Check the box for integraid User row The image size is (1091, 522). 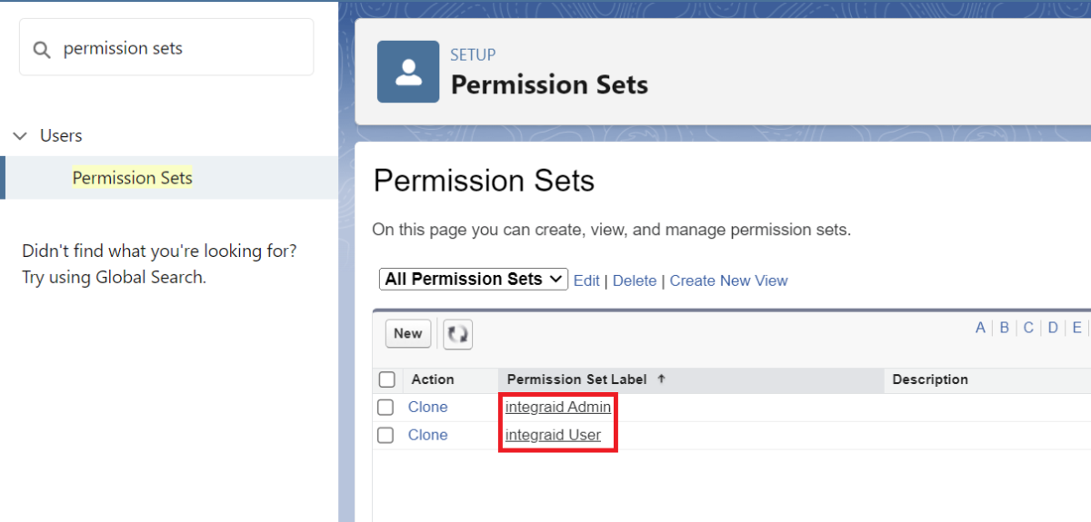click(385, 436)
